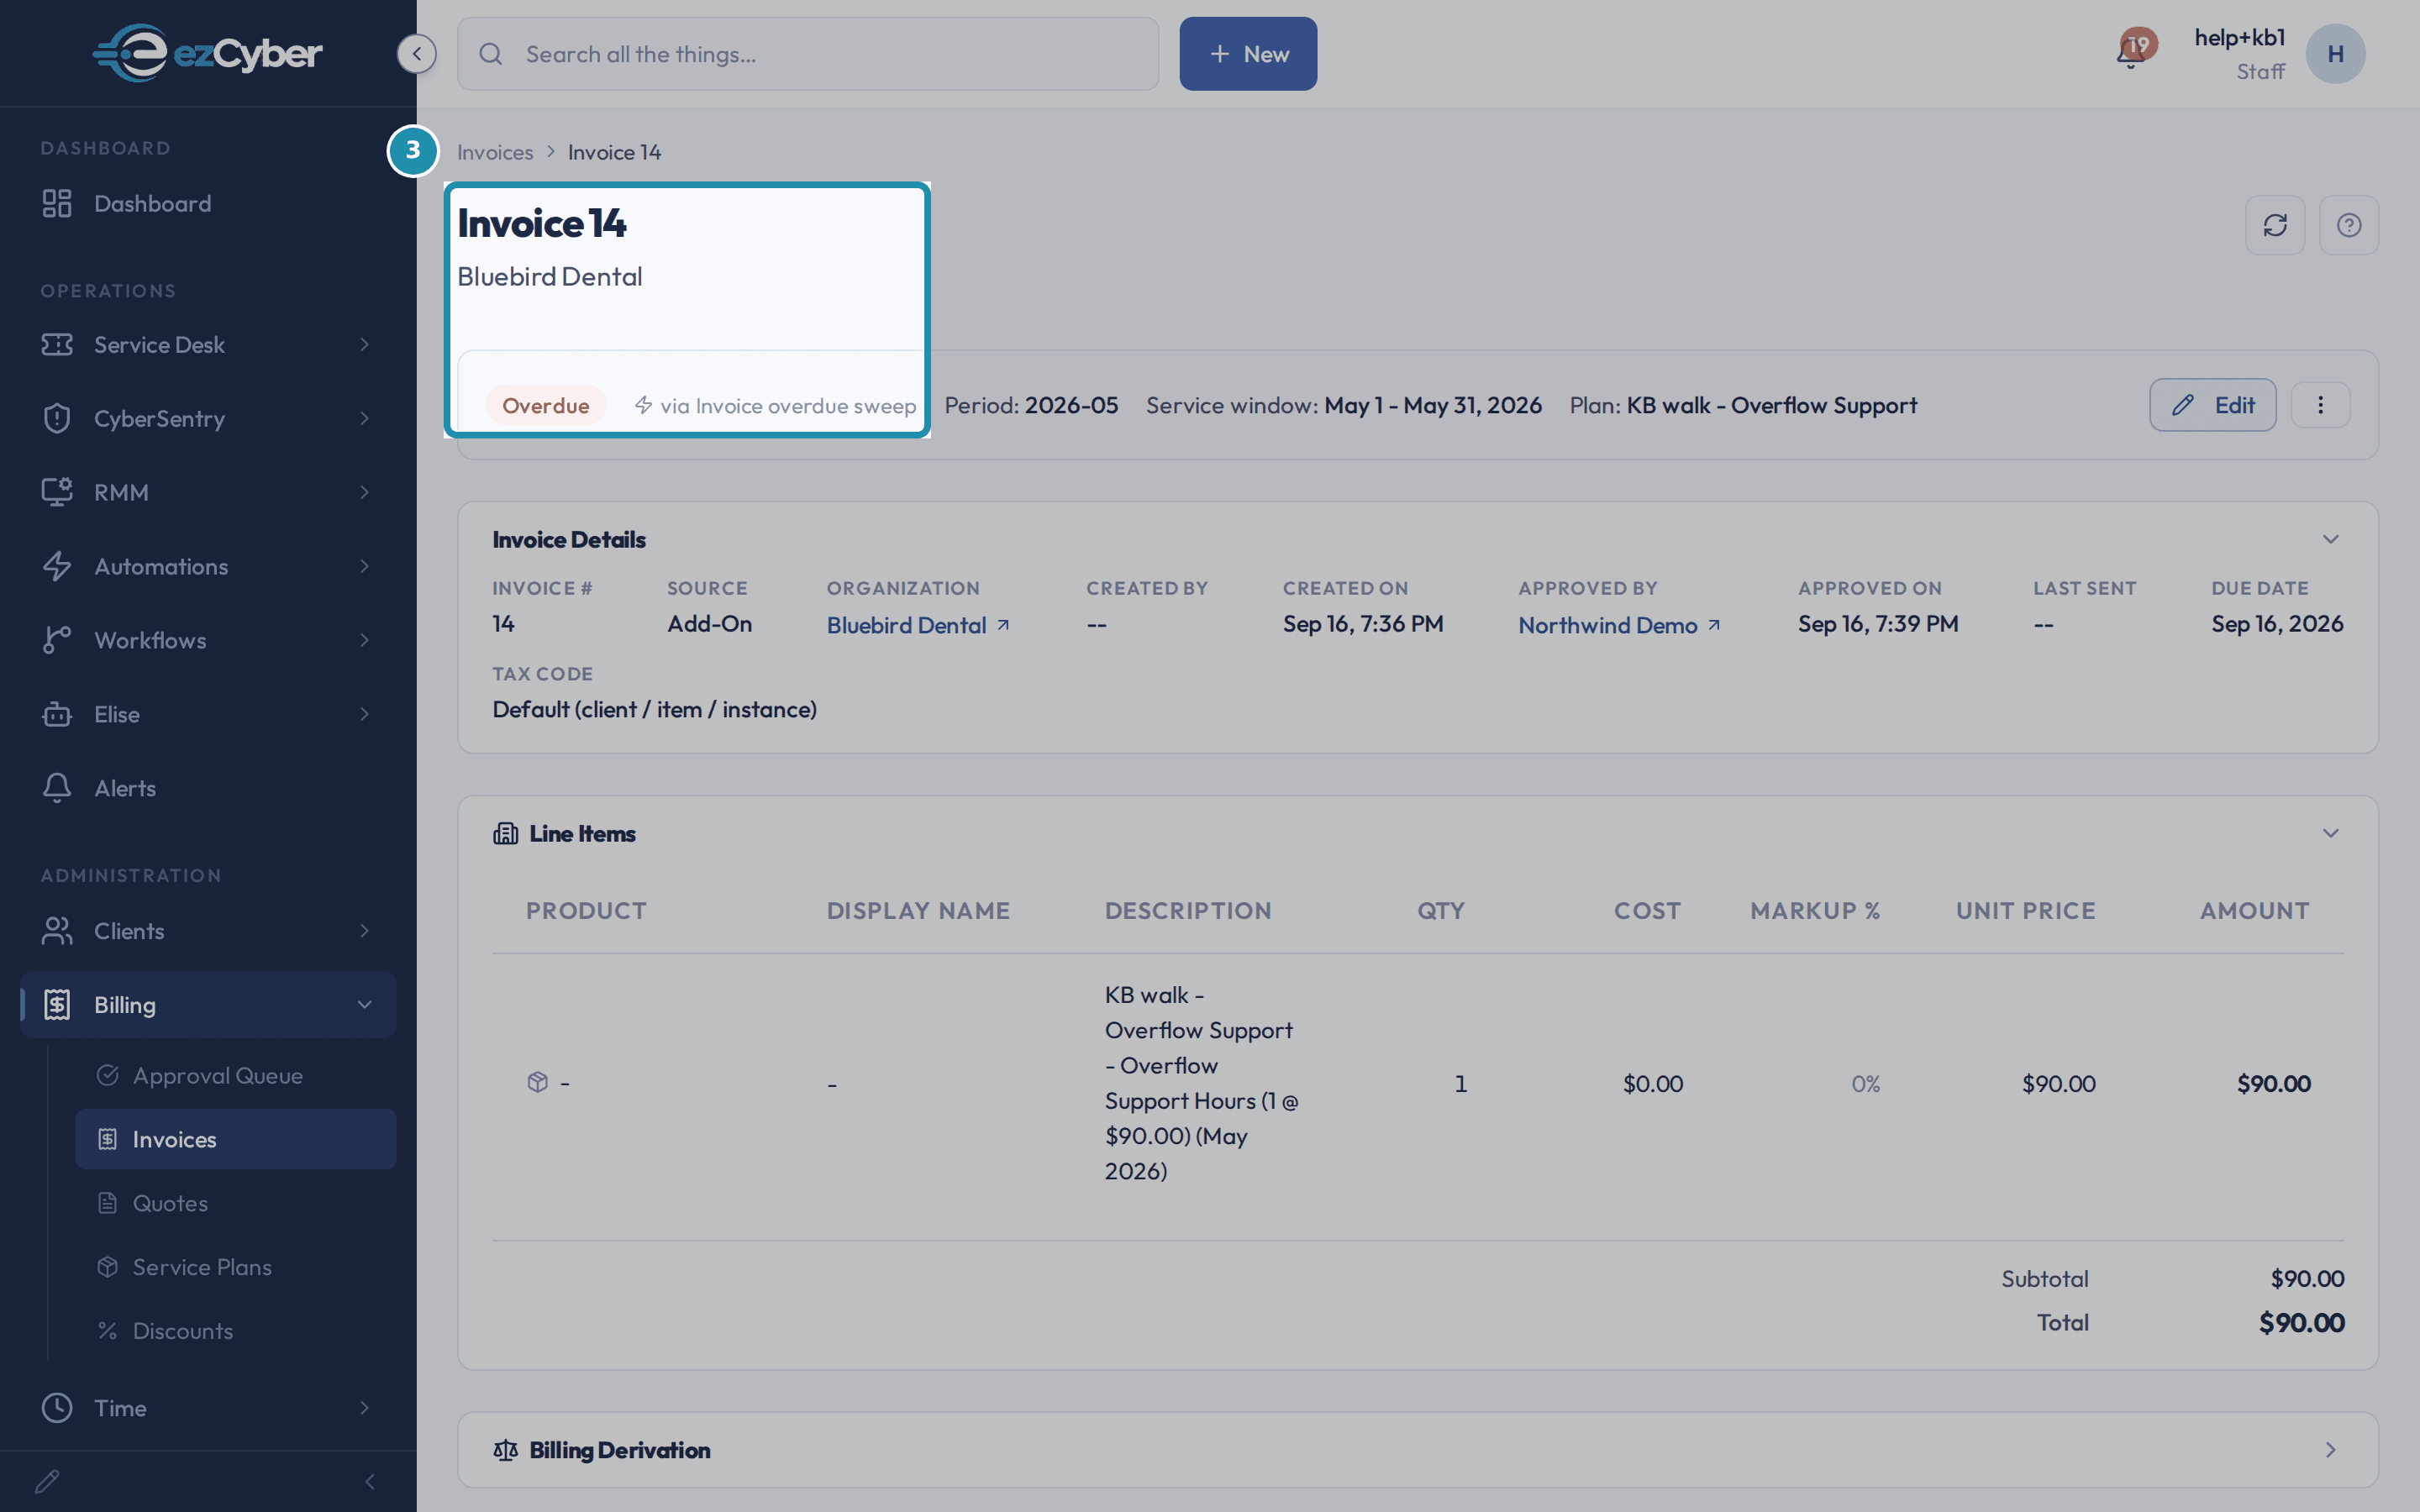Collapse the Line Items section

(x=2330, y=833)
